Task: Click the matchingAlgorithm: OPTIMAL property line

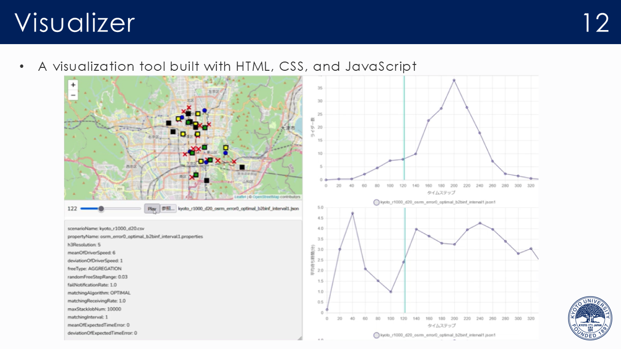Action: tap(99, 293)
